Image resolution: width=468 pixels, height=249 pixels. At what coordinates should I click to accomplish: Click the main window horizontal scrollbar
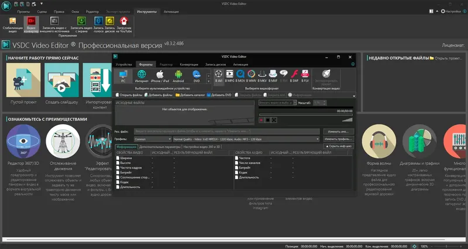click(233, 239)
